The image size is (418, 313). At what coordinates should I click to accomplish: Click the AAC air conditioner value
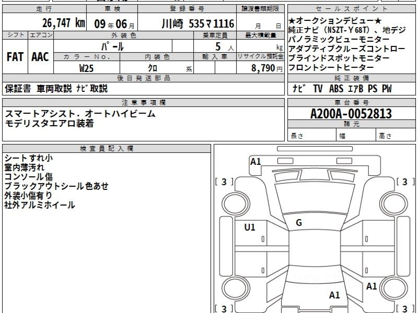[x=40, y=57]
